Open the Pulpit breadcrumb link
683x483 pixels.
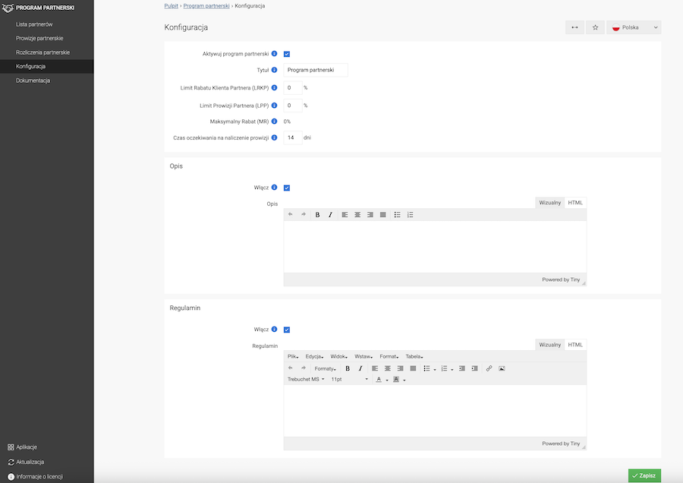tap(172, 5)
